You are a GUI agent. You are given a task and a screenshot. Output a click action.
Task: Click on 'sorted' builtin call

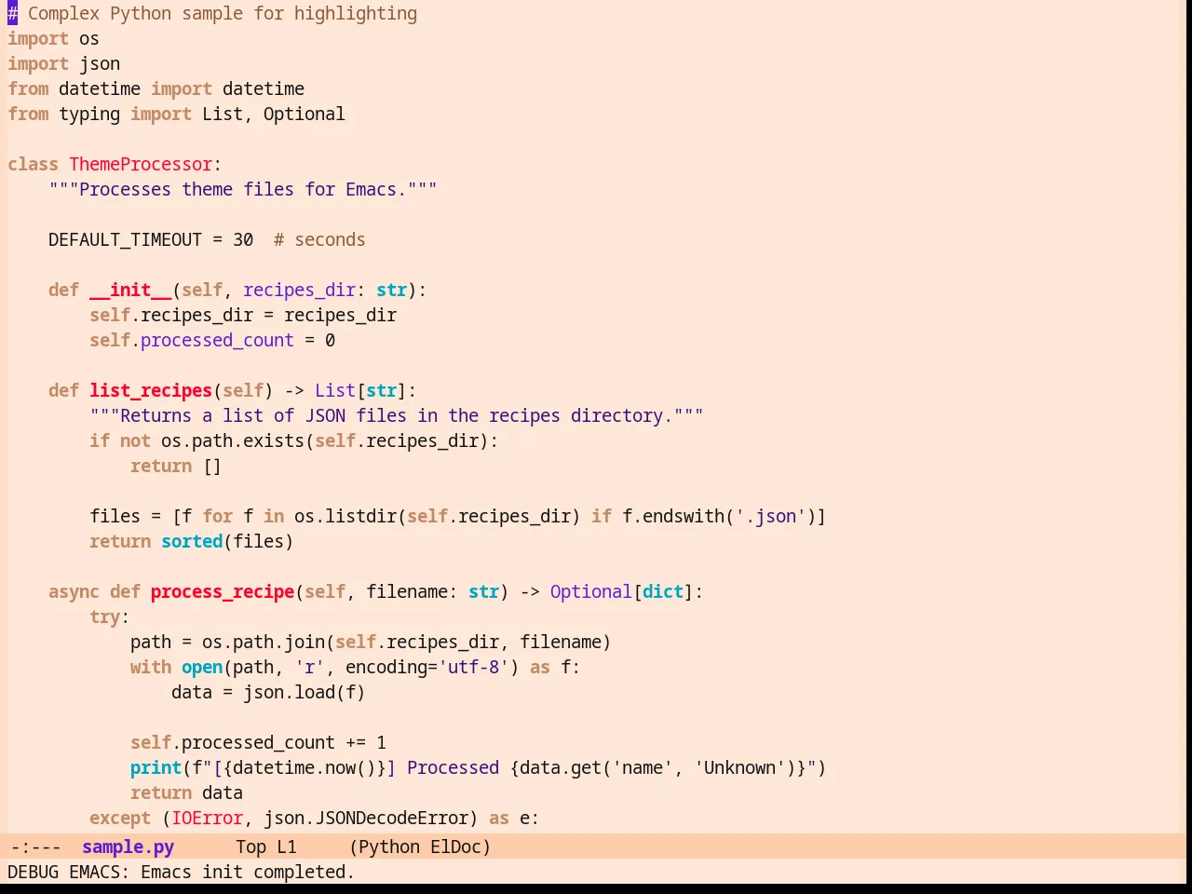(192, 541)
